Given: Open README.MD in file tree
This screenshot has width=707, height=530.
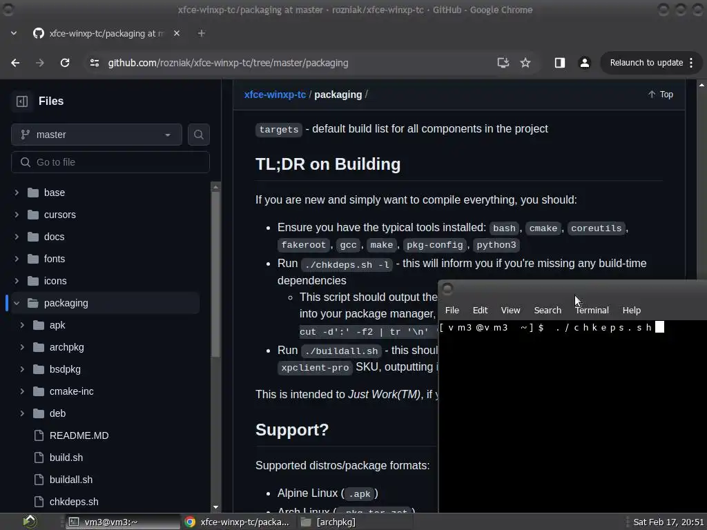Looking at the screenshot, I should (x=79, y=435).
